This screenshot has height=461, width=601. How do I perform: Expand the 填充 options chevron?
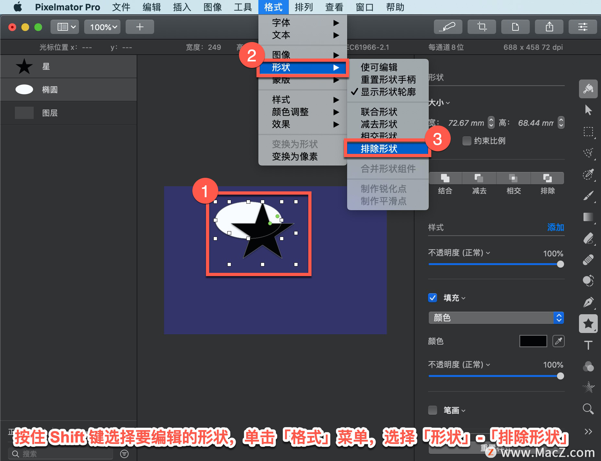[x=463, y=298]
